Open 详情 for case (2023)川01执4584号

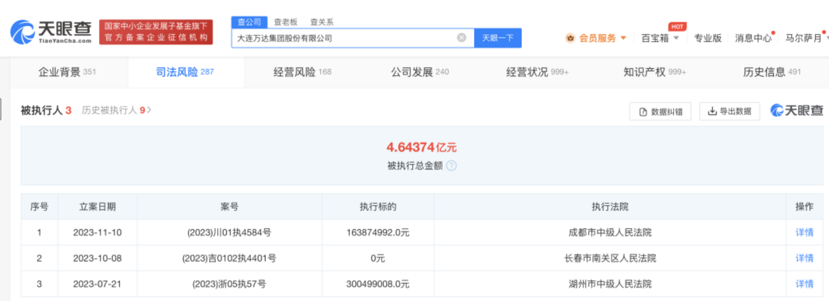pyautogui.click(x=804, y=232)
